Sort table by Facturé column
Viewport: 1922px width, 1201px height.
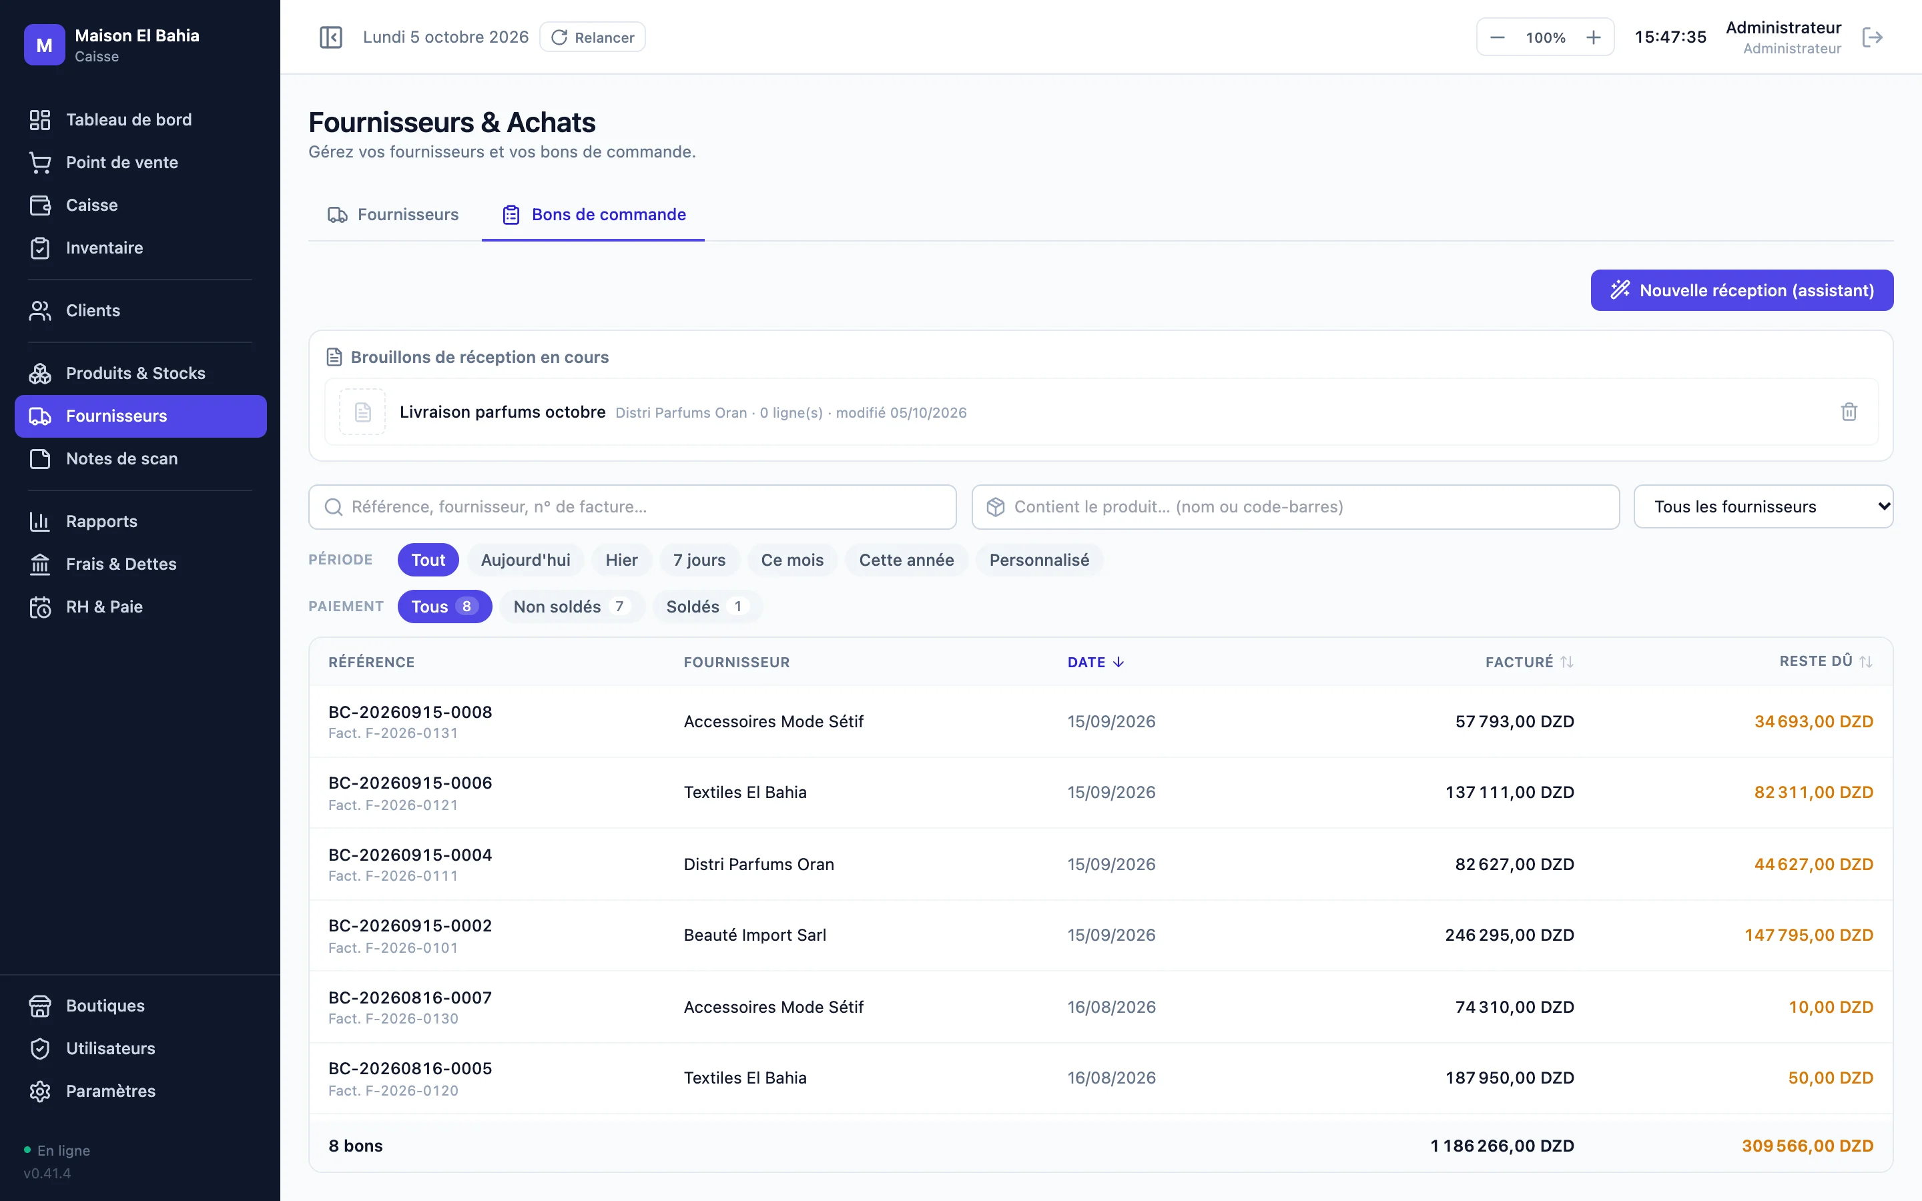coord(1529,662)
